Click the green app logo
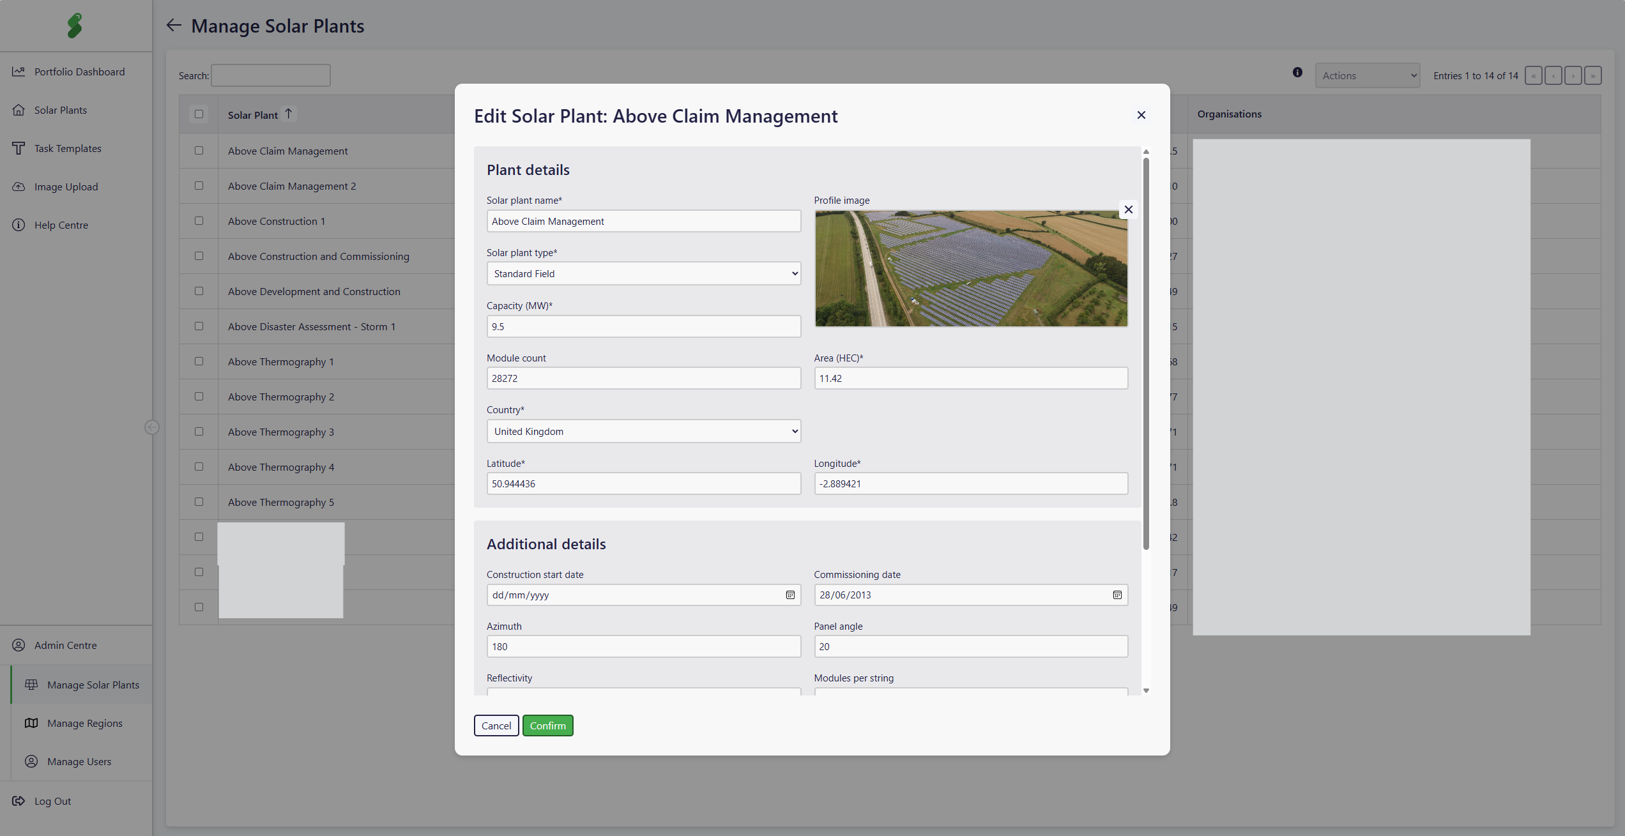This screenshot has height=836, width=1625. pyautogui.click(x=75, y=26)
